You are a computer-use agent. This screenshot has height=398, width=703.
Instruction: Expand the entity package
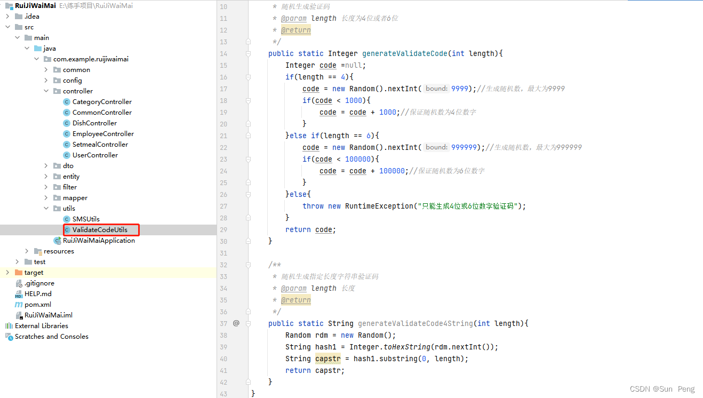46,177
